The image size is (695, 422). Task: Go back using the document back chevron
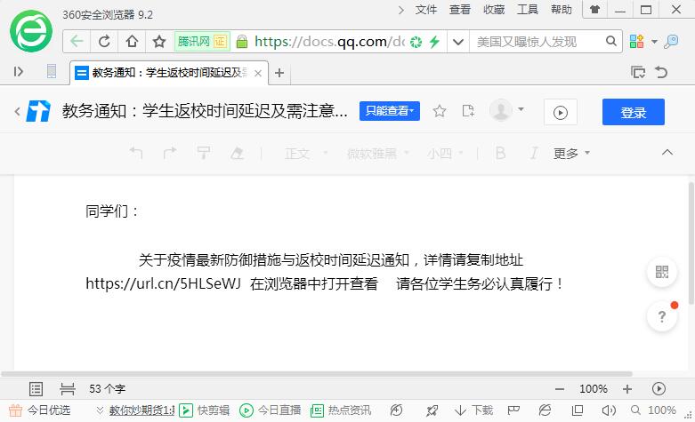(17, 111)
